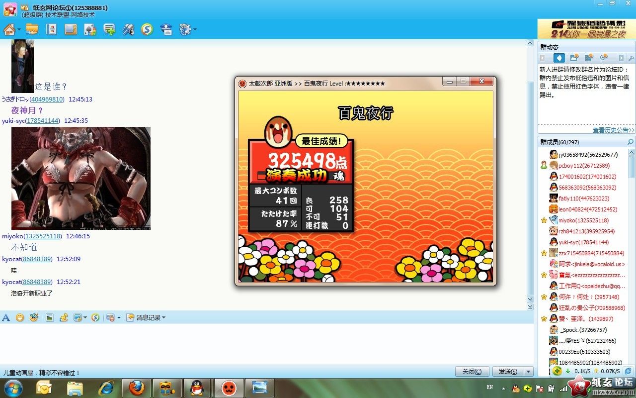Select the group album photo tab in 群动态
Viewport: 636px width, 398px height.
[x=574, y=58]
